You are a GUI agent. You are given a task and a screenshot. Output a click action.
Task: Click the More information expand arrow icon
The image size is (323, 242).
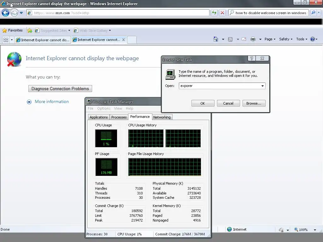29,102
